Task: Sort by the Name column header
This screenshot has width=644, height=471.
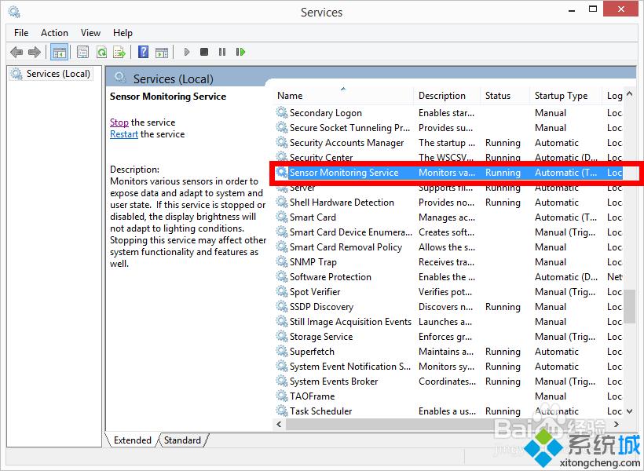Action: click(343, 96)
